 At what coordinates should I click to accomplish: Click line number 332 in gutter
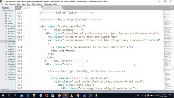pos(20,37)
